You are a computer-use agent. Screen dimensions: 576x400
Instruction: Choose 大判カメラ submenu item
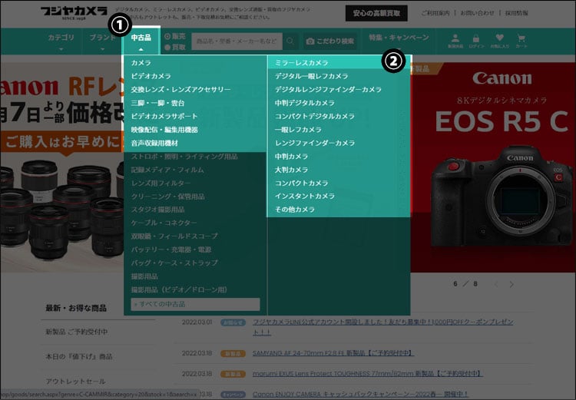(291, 170)
